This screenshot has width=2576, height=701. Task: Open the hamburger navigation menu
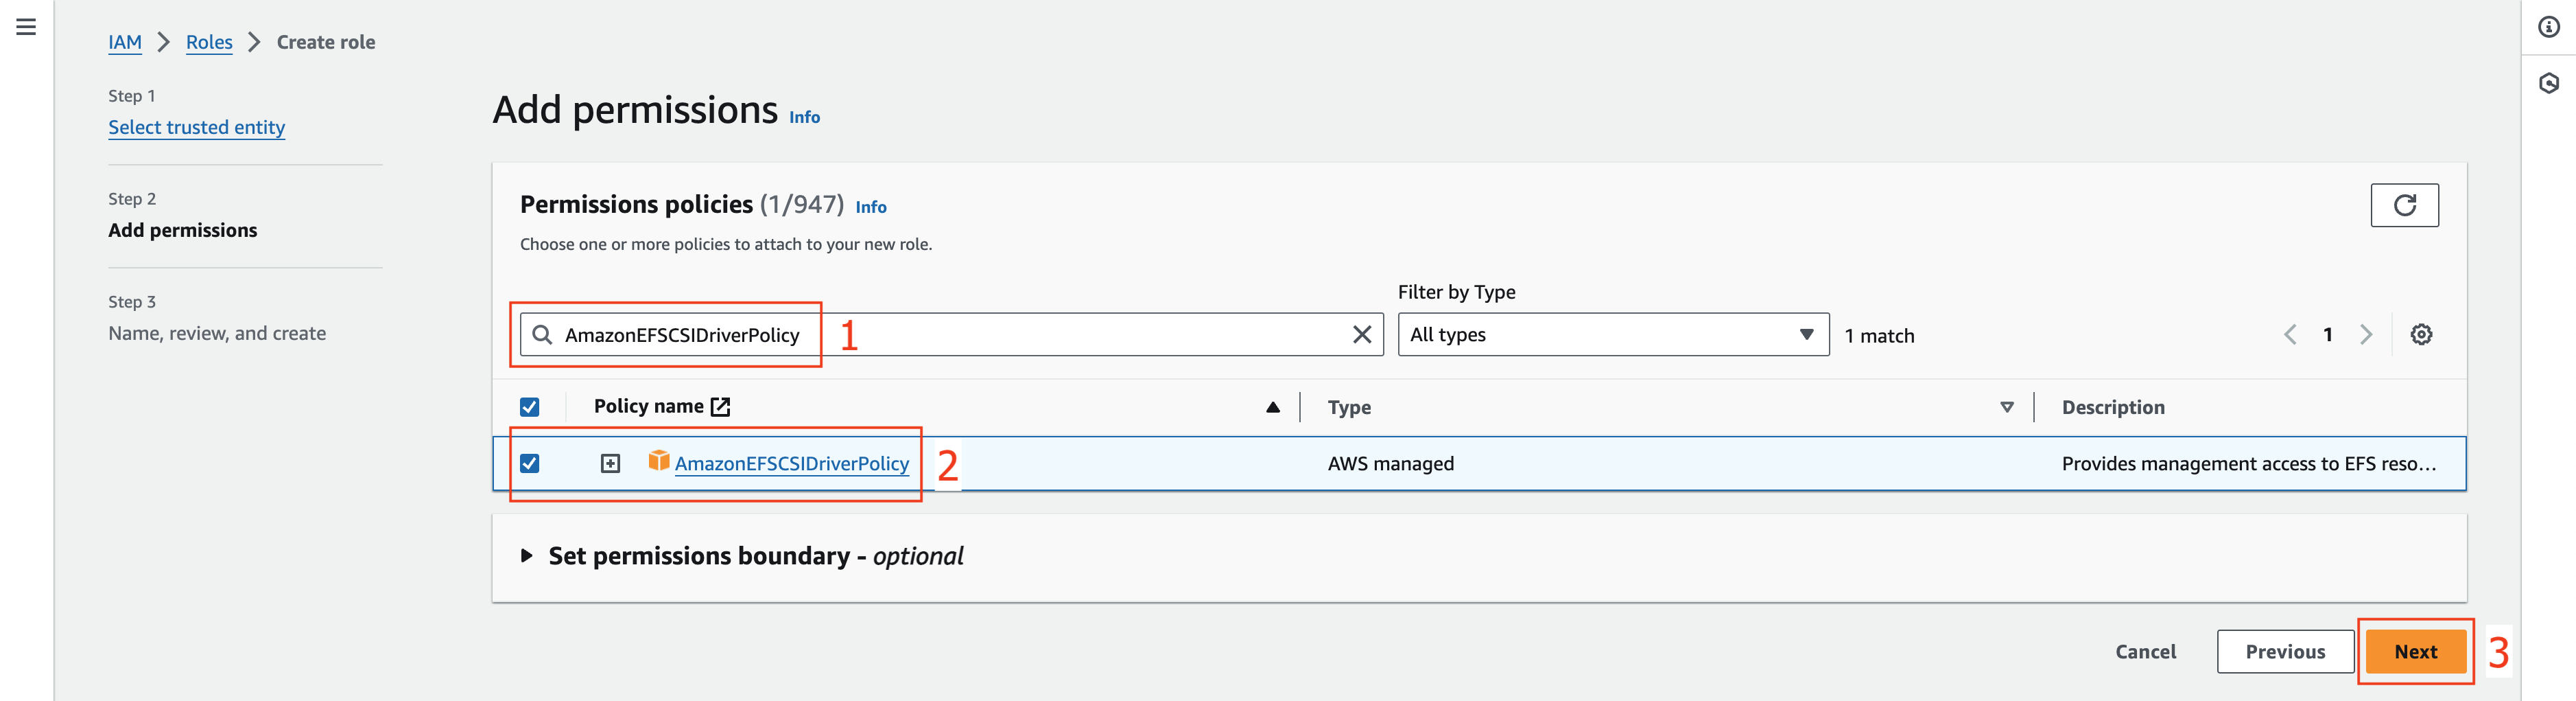coord(26,27)
